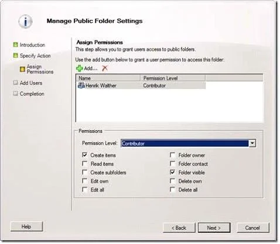Click the Assign Permissions step yellow icon
280x244 pixels.
point(22,69)
